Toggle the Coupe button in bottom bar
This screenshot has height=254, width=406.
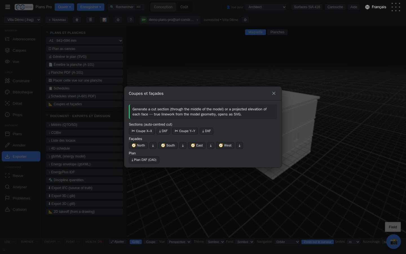151,242
